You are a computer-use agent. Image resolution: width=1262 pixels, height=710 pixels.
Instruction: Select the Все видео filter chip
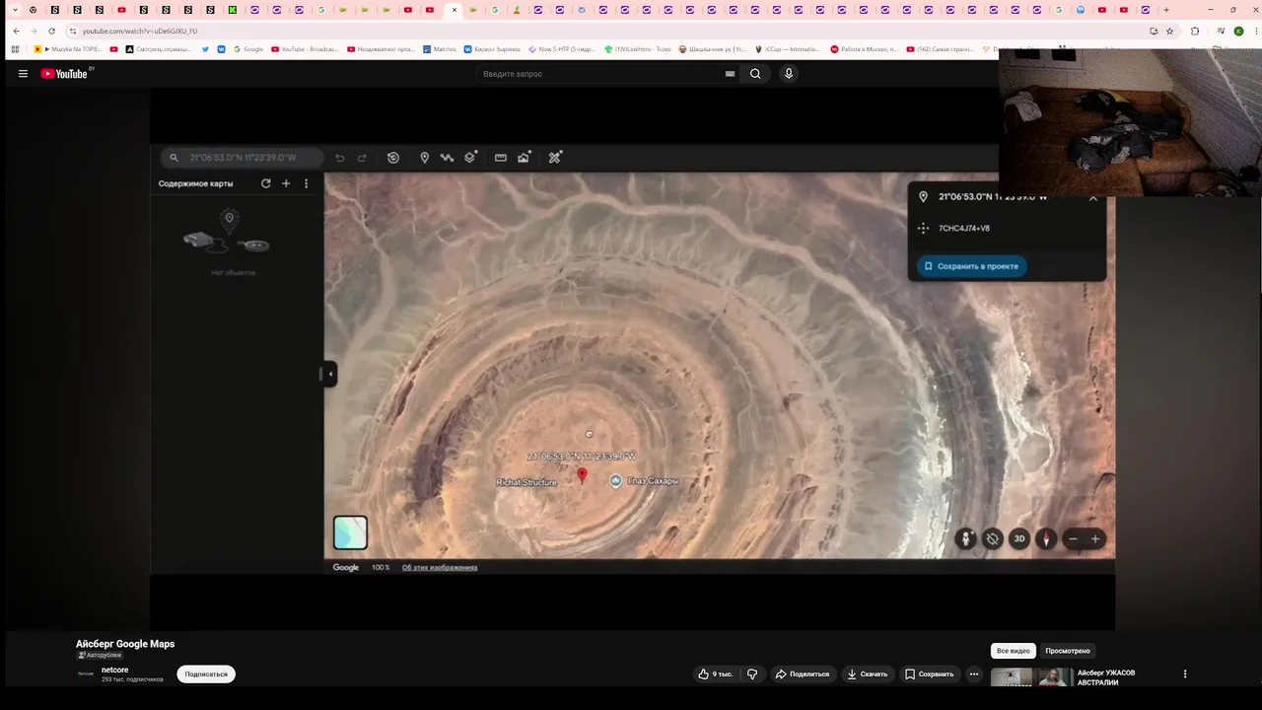pyautogui.click(x=1013, y=651)
